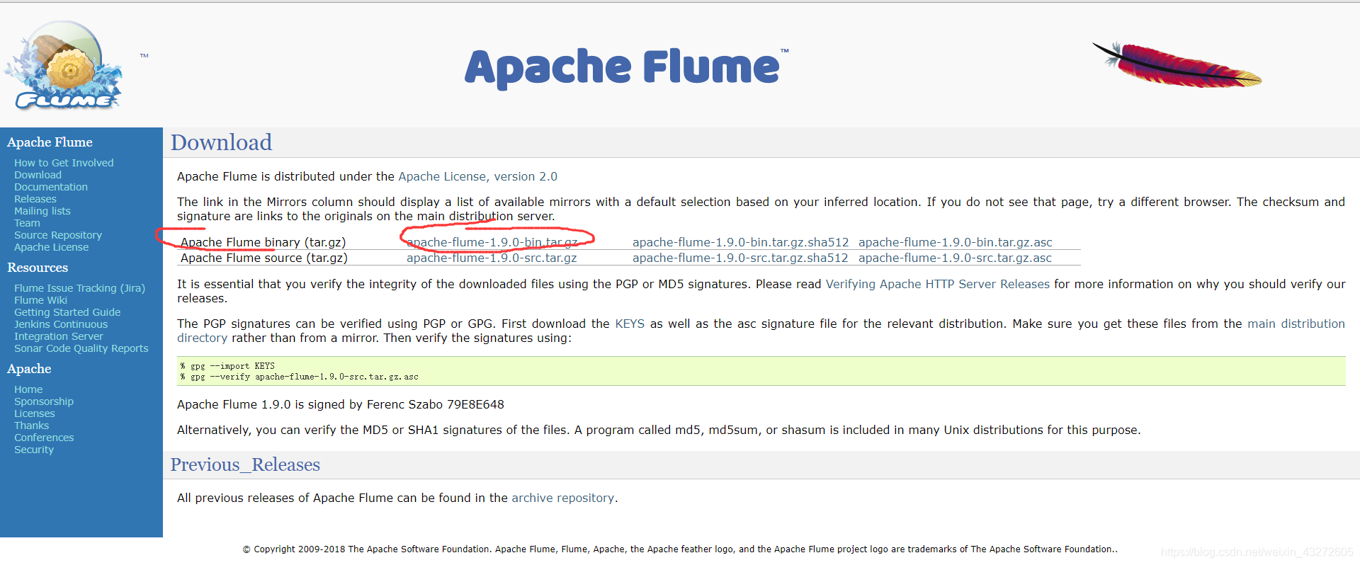Click the Download heading
1360x565 pixels.
coord(221,142)
